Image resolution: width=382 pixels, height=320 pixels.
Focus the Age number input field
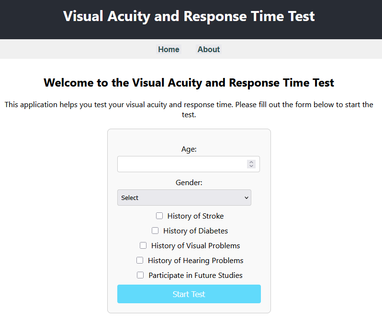click(x=181, y=164)
